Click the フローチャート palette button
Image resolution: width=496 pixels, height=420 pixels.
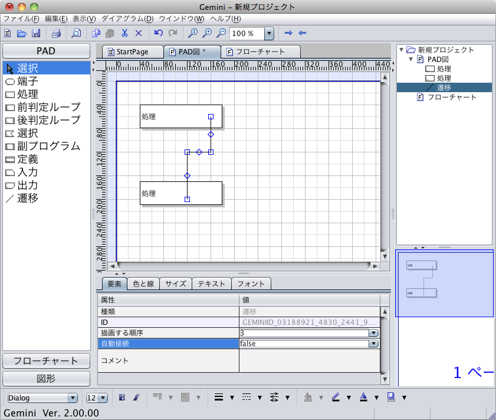click(46, 361)
